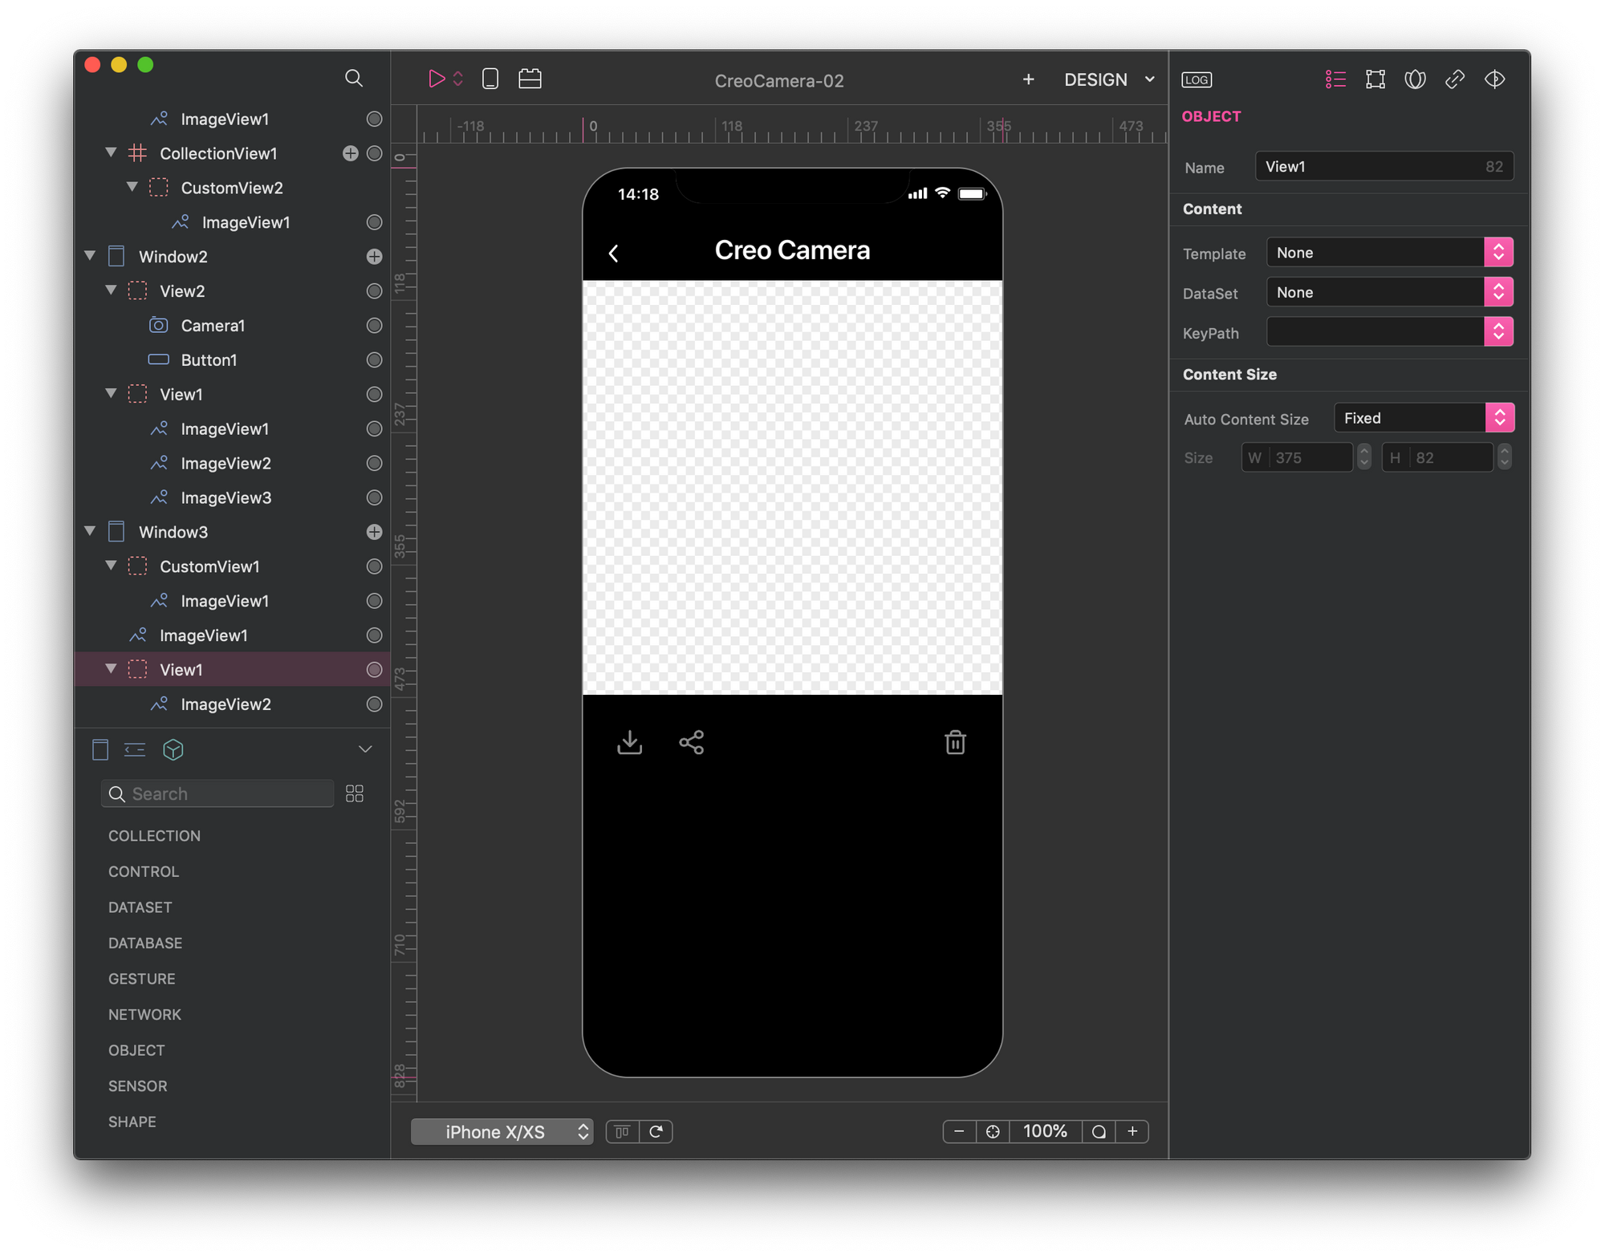The image size is (1605, 1258).
Task: Open the geometry frame inspector icon
Action: coord(1375,79)
